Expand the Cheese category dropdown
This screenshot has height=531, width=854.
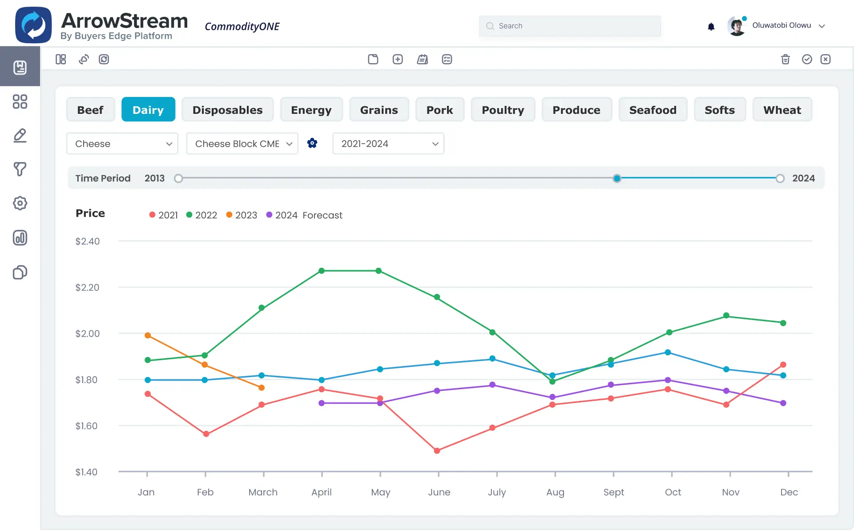pos(122,144)
